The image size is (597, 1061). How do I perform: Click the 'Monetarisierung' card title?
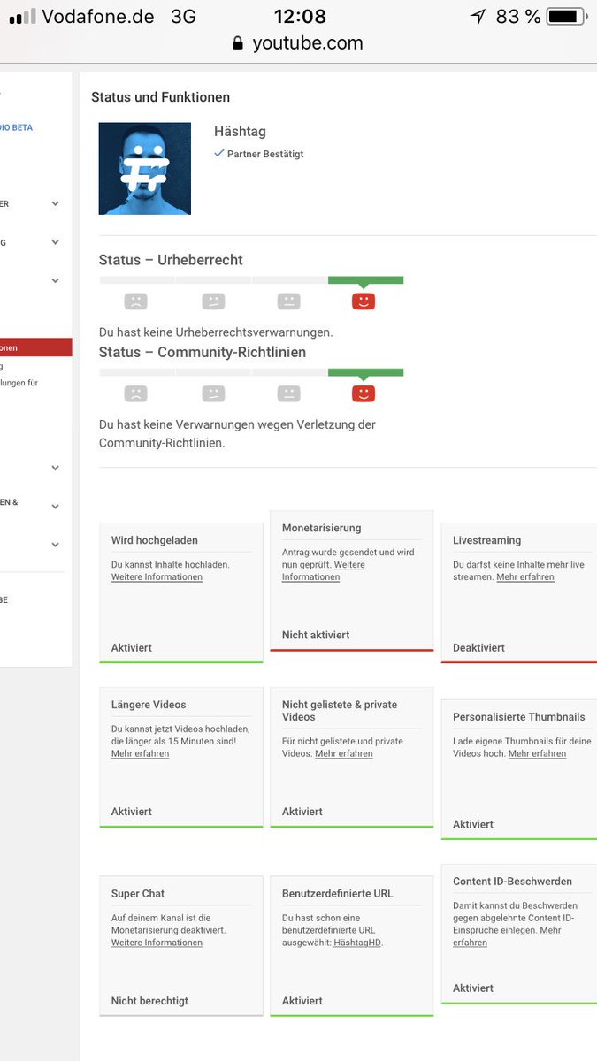(x=322, y=528)
